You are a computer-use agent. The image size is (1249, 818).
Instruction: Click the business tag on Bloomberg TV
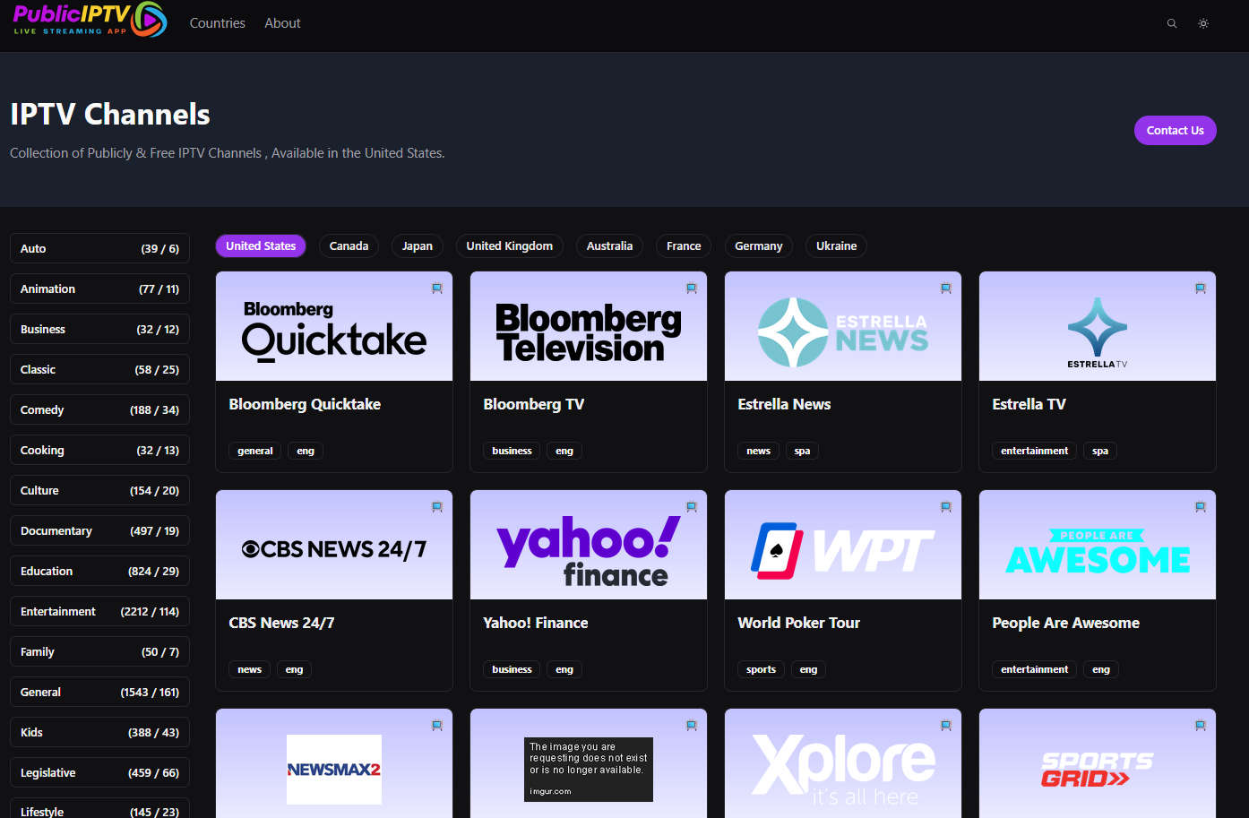[512, 451]
